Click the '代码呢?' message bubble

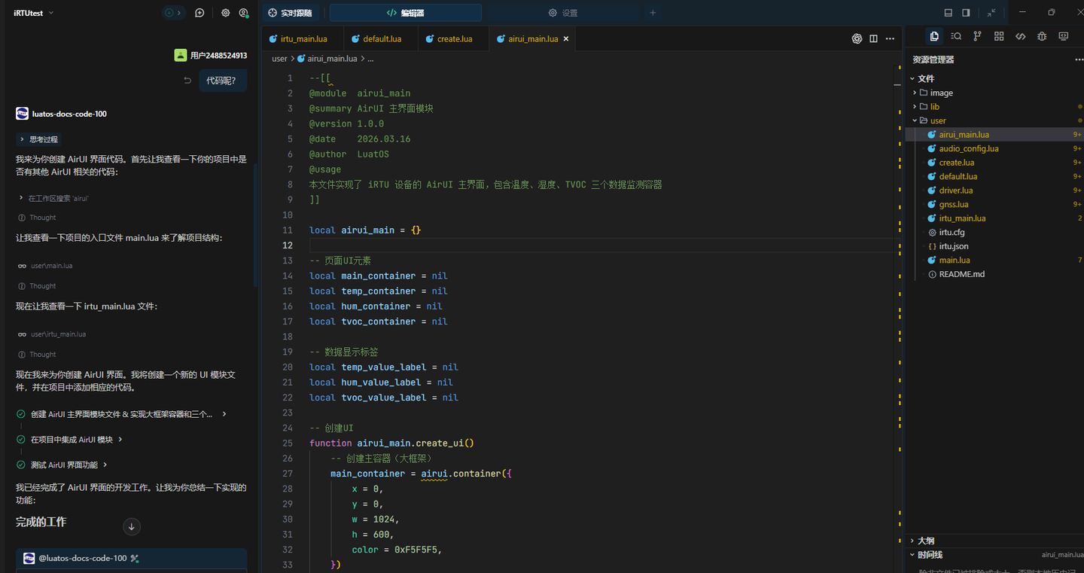point(222,81)
